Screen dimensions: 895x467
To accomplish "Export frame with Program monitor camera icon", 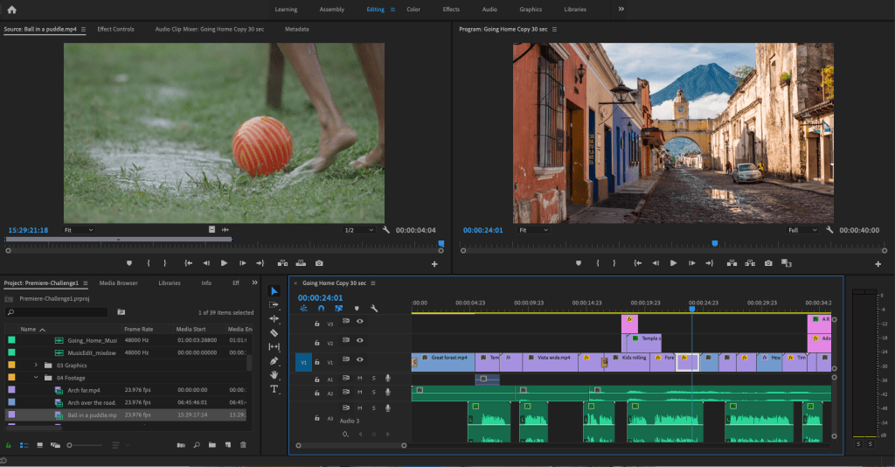I will coord(768,263).
